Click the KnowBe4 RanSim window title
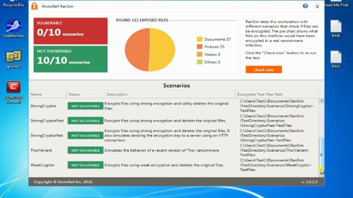 [x=58, y=6]
